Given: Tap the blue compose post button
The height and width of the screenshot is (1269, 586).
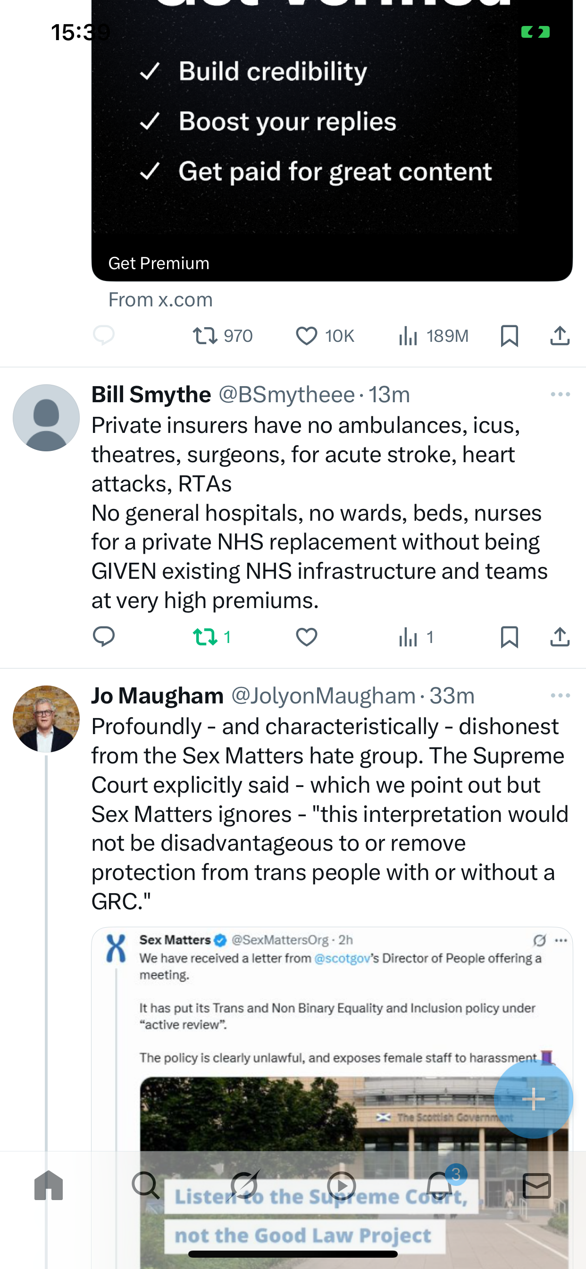Looking at the screenshot, I should point(533,1099).
